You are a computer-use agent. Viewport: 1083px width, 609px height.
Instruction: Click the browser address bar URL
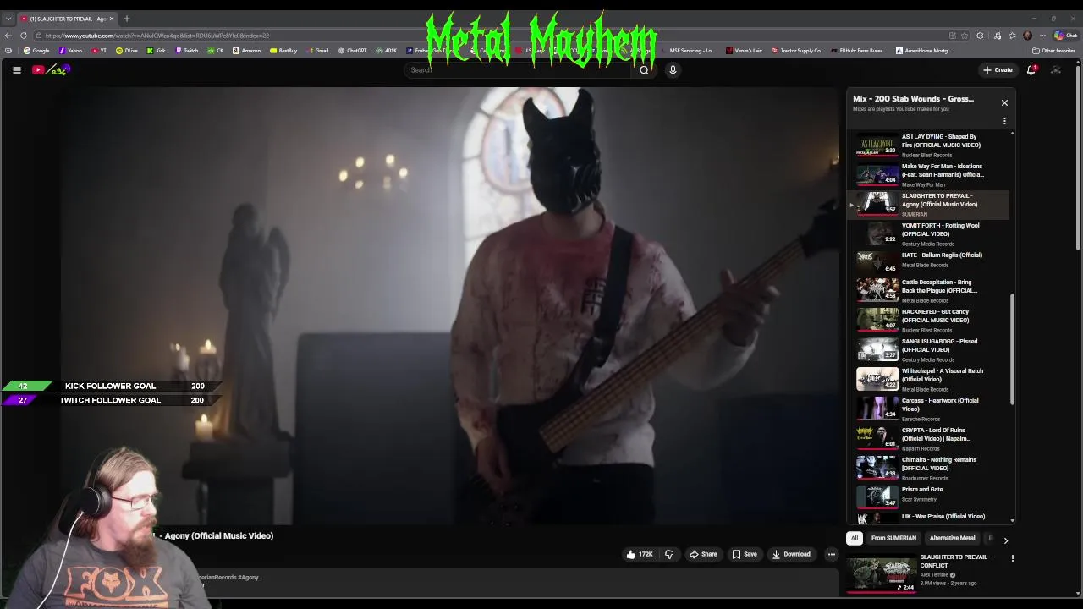157,36
